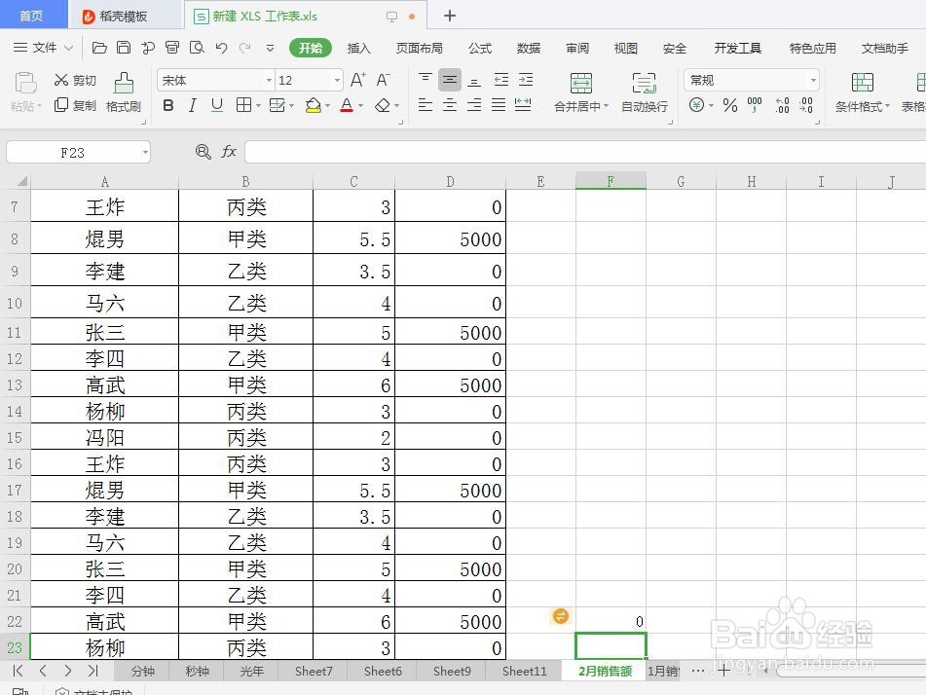Open the 文件 menu
Screen dimensions: 926x695
(46, 47)
